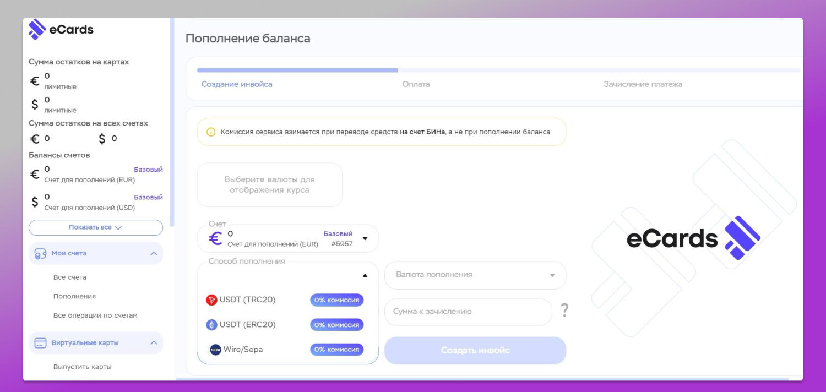Click 0% комиссия badge for USDT (TRC20)

point(337,300)
